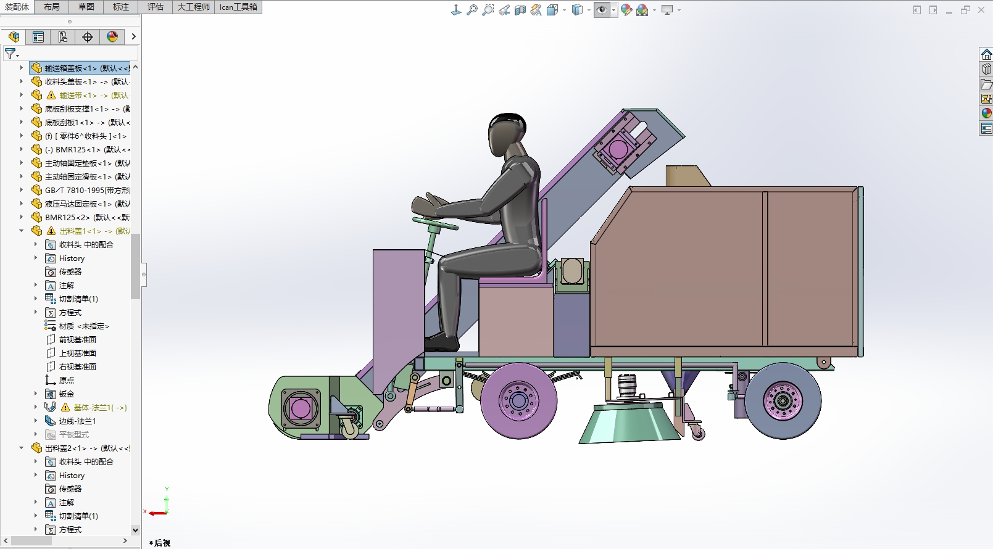Viewport: 993px width, 549px height.
Task: Switch to Ican工具箱 tab
Action: [238, 7]
